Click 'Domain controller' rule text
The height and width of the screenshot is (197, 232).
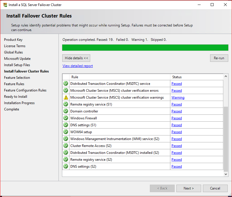[x=84, y=111]
